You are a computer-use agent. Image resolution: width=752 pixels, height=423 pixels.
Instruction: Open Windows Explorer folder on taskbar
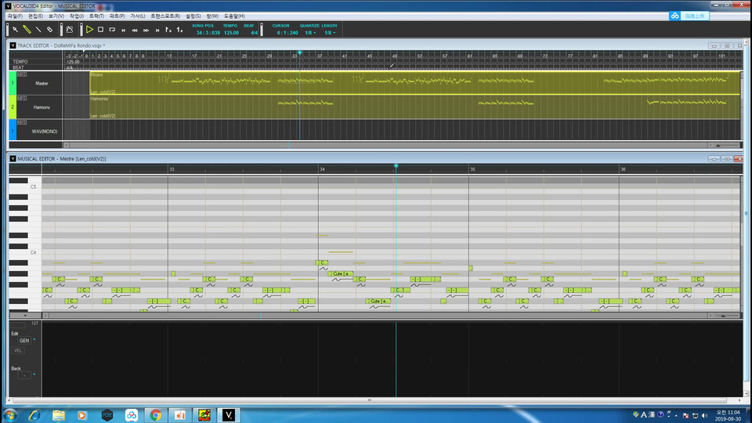(x=59, y=415)
